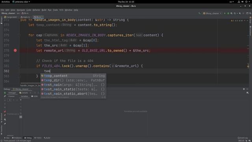The width and height of the screenshot is (252, 142).
Task: Open the Debug tool window button
Action: (x=28, y=138)
